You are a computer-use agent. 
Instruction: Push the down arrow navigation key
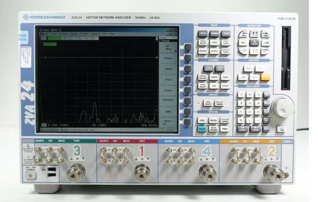254,51
